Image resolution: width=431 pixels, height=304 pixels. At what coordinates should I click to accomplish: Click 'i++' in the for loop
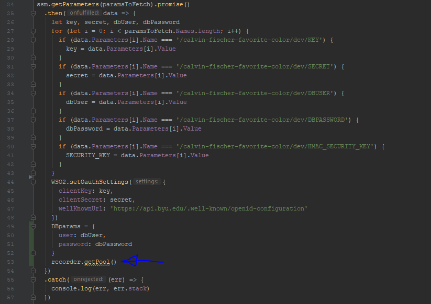tap(233, 31)
